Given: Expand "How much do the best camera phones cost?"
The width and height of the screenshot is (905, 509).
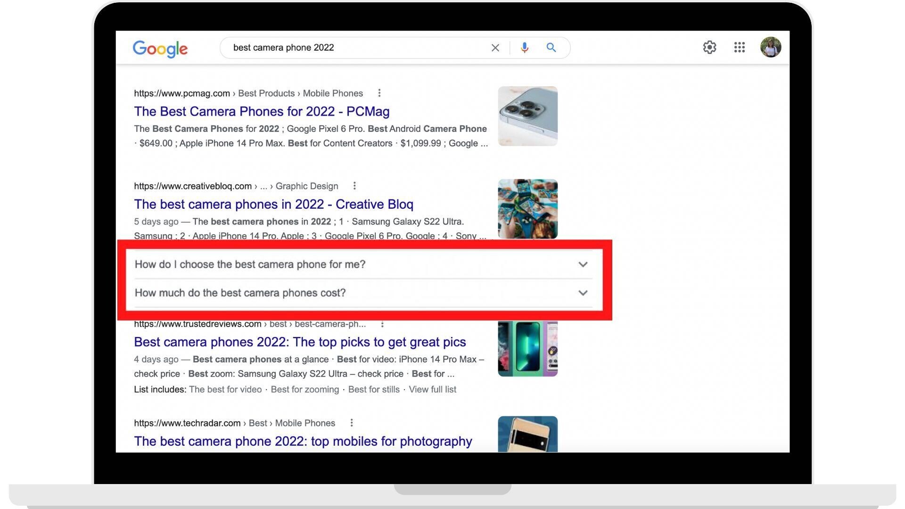Looking at the screenshot, I should (x=363, y=293).
